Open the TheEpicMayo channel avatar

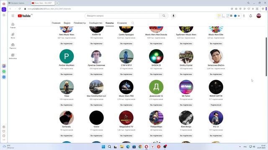pyautogui.click(x=156, y=117)
